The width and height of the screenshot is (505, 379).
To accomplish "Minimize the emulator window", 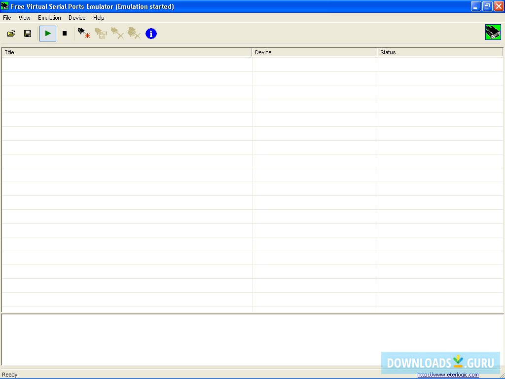I will 476,6.
